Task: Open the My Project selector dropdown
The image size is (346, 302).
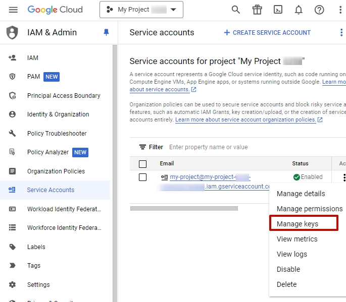Action: [x=141, y=10]
